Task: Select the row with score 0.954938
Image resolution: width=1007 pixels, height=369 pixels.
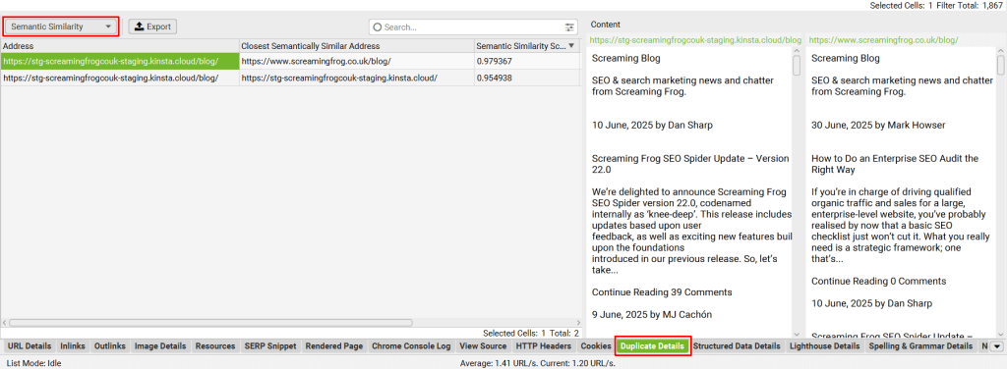Action: click(x=291, y=78)
